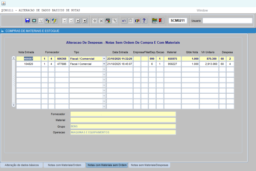Select the Notas sem Materiais/Despesas tab
The height and width of the screenshot is (171, 256).
point(149,165)
